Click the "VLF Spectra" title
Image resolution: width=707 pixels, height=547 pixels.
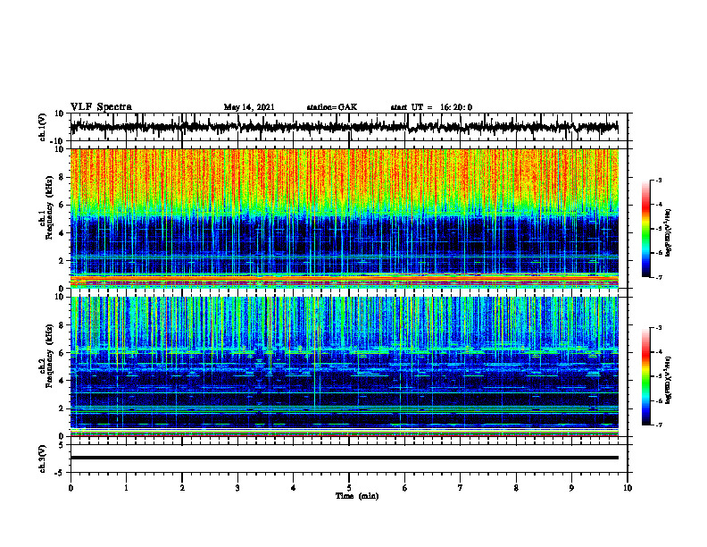(x=101, y=107)
